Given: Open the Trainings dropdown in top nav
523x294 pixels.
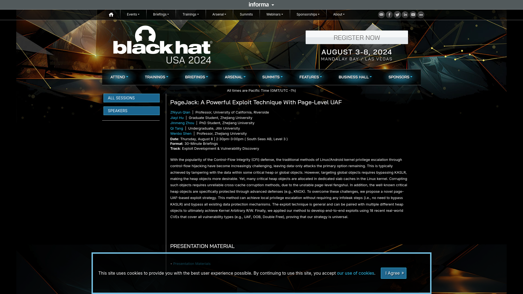Looking at the screenshot, I should tap(190, 14).
